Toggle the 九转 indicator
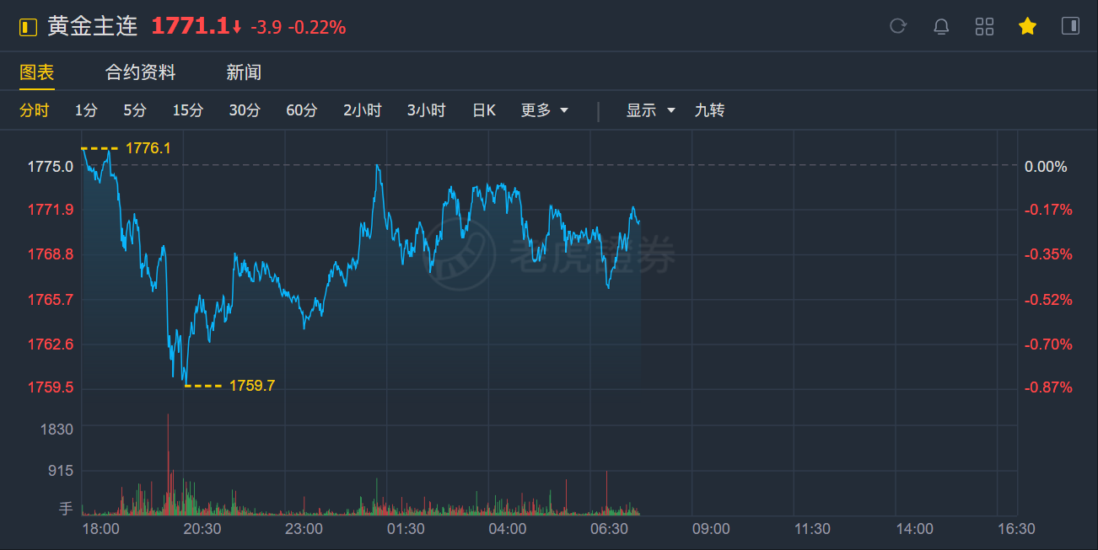1098x550 pixels. click(709, 110)
